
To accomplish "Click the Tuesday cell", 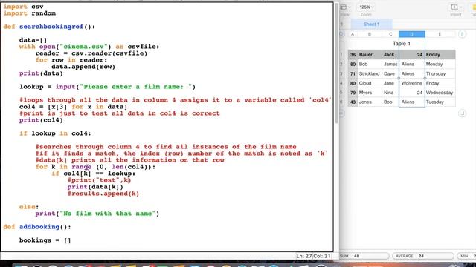I will point(440,102).
